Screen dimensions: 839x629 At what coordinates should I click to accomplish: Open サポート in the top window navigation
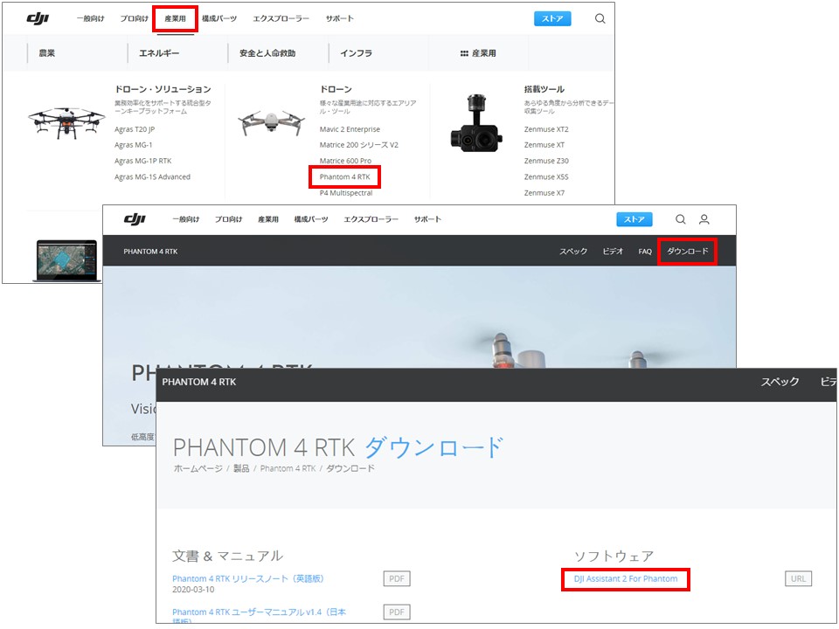(340, 18)
